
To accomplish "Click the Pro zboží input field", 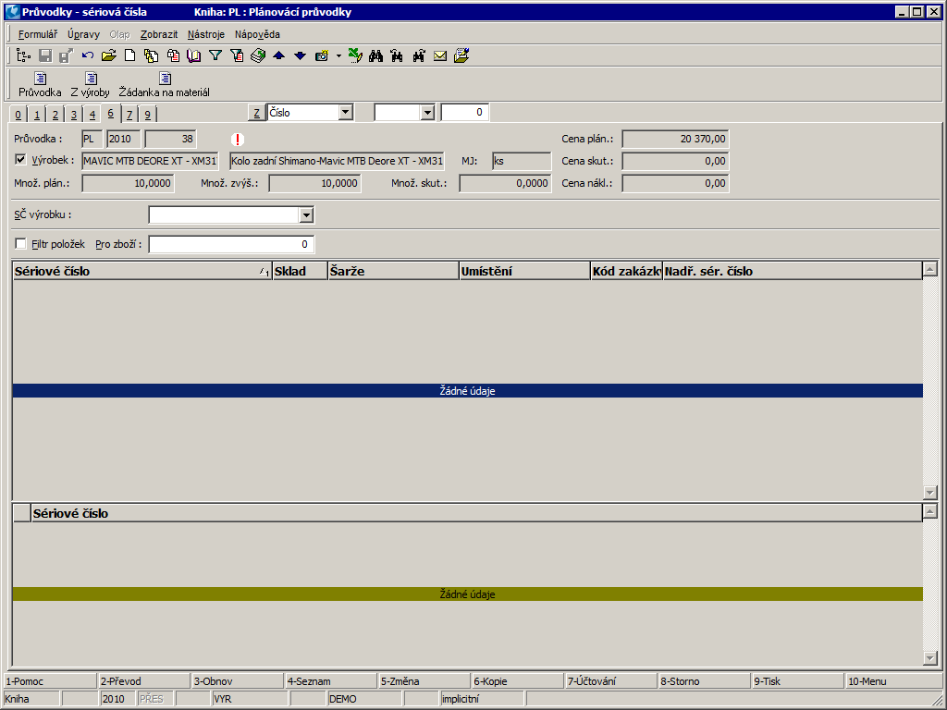I will 231,244.
